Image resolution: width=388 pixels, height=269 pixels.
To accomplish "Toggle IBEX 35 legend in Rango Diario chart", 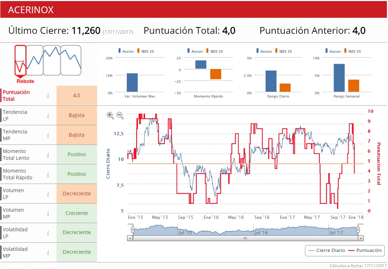I will tap(283, 51).
